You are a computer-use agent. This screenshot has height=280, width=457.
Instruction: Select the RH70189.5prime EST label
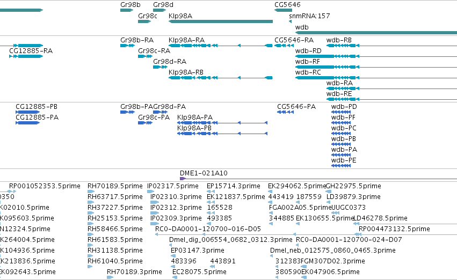point(115,186)
